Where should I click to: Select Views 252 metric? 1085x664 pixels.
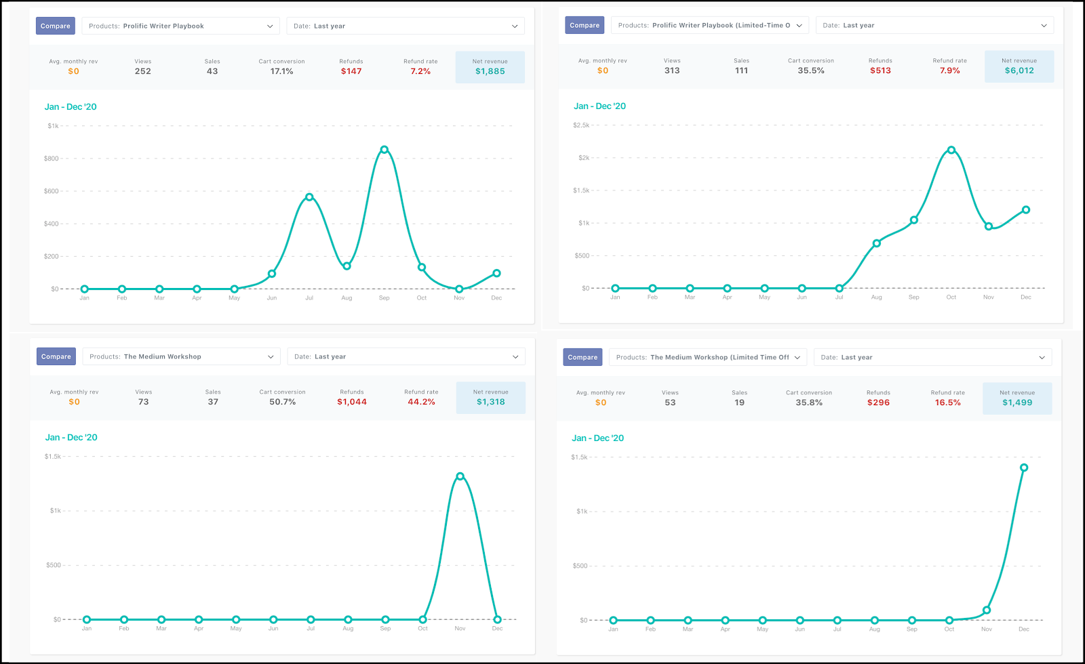[142, 67]
